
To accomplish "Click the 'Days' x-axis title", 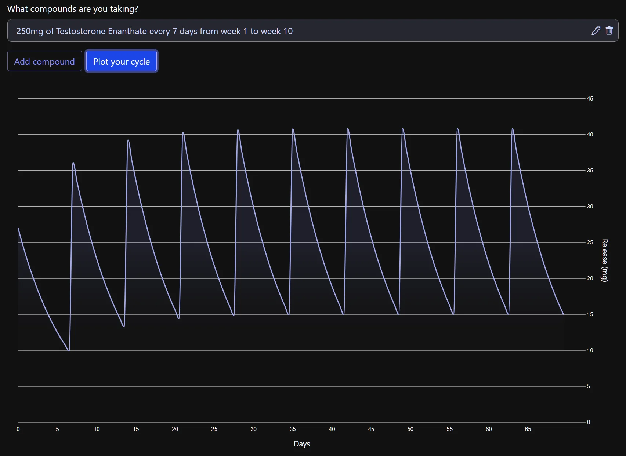I will pos(302,444).
